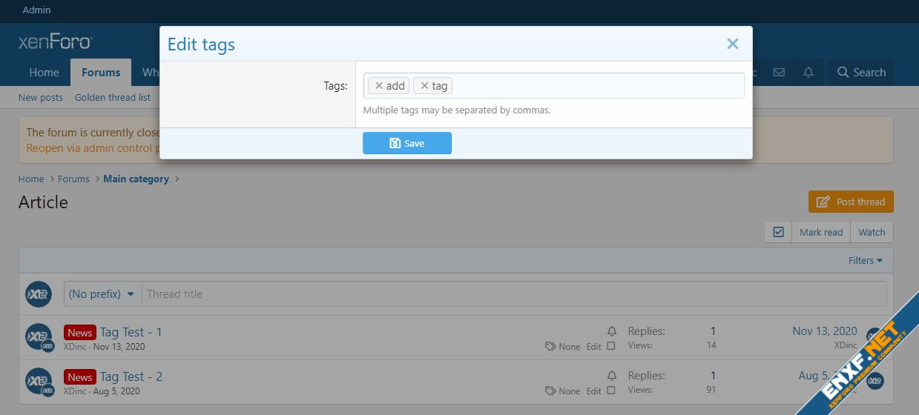919x415 pixels.
Task: Remove the 'tag' tag using its x
Action: [x=424, y=86]
